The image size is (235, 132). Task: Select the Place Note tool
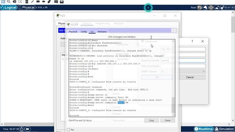point(27,1)
